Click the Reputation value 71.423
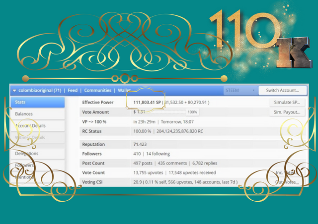318x224 pixels. point(140,144)
